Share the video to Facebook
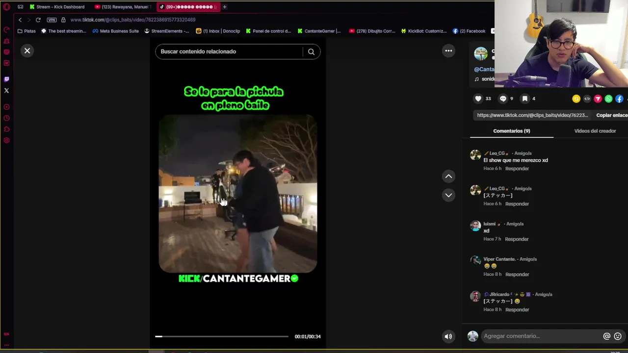This screenshot has height=353, width=628. tap(620, 99)
